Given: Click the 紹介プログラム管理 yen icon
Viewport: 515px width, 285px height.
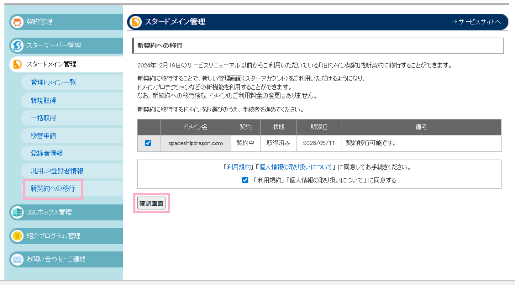Looking at the screenshot, I should click(x=17, y=236).
